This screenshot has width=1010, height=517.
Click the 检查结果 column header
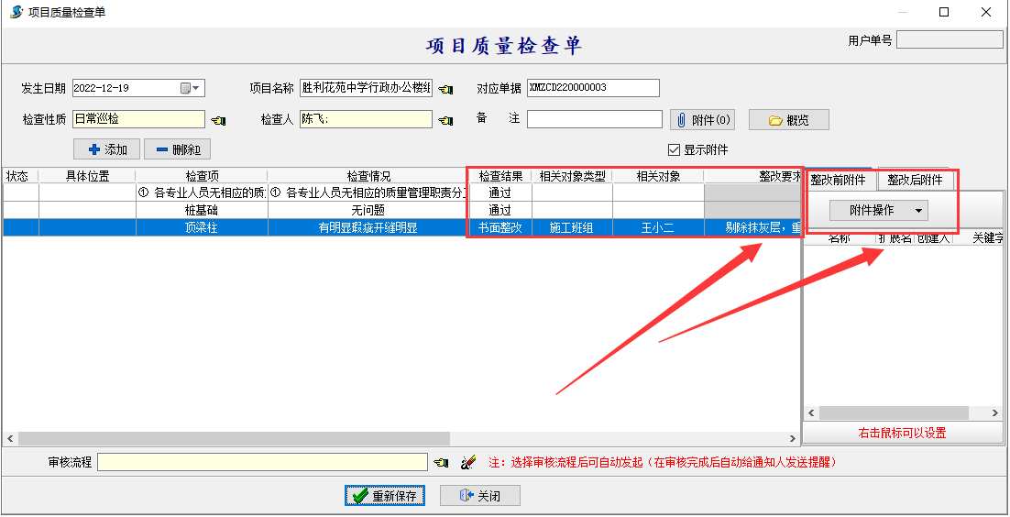point(500,177)
